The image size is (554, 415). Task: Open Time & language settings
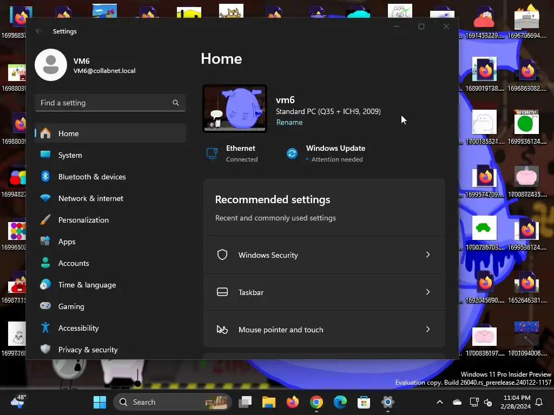110,285
